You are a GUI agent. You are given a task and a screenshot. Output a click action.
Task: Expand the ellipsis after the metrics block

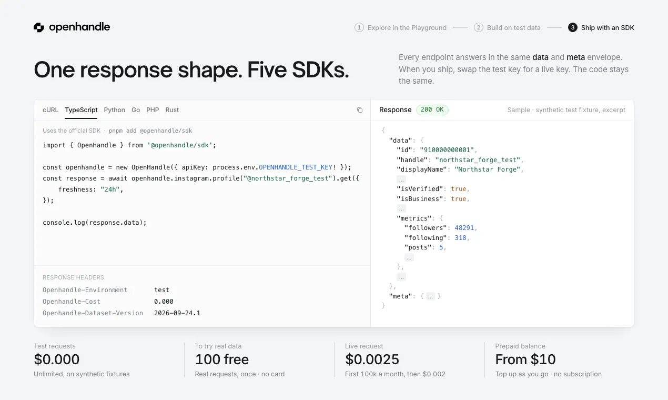(401, 277)
